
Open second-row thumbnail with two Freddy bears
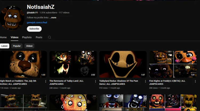tap(23, 102)
